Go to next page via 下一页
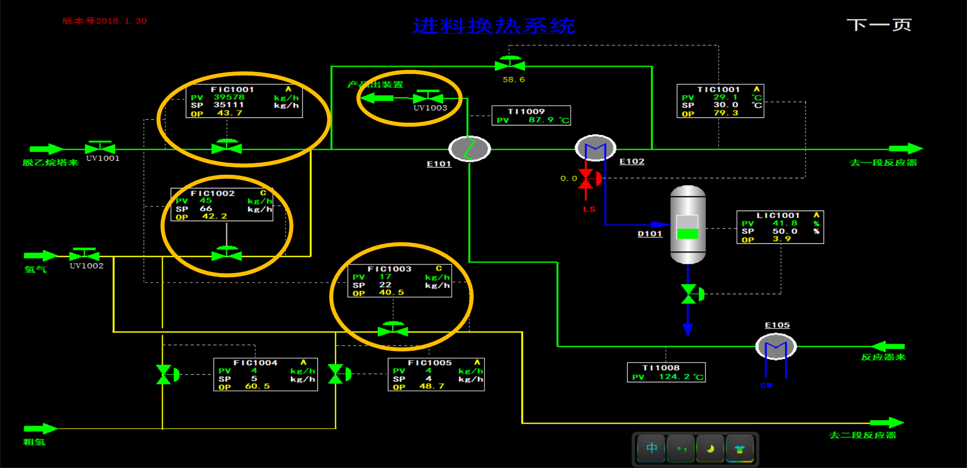This screenshot has width=967, height=468. click(879, 25)
